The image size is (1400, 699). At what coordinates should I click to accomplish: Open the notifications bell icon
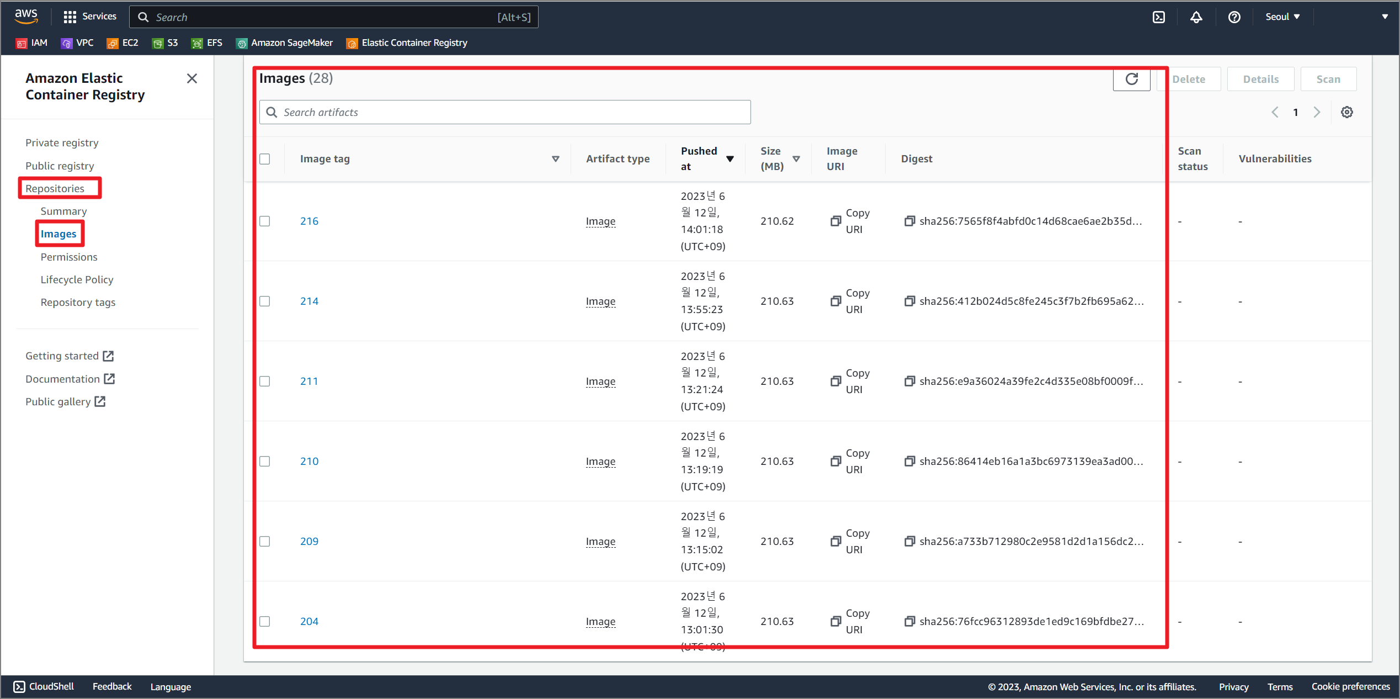click(x=1196, y=17)
